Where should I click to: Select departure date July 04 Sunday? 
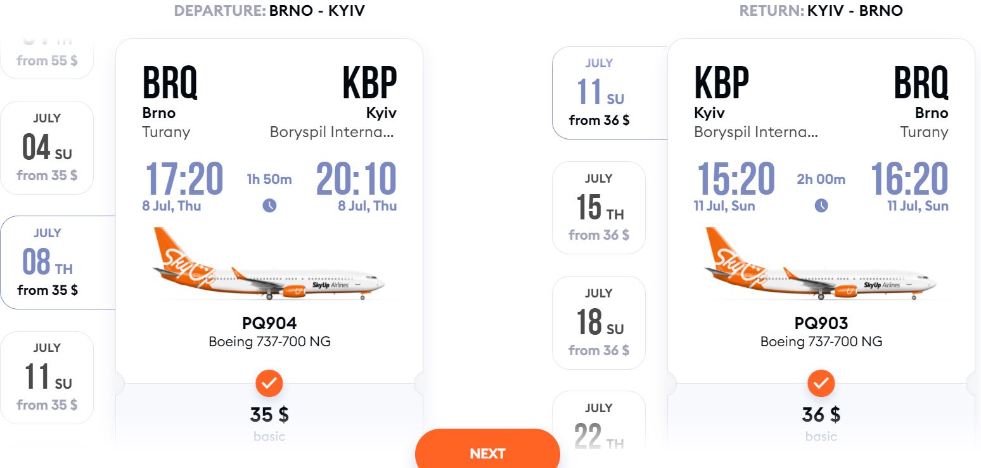point(47,148)
